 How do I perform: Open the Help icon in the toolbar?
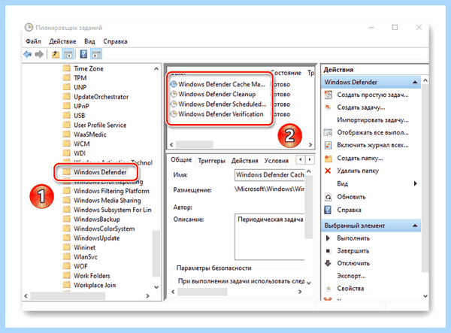(83, 54)
